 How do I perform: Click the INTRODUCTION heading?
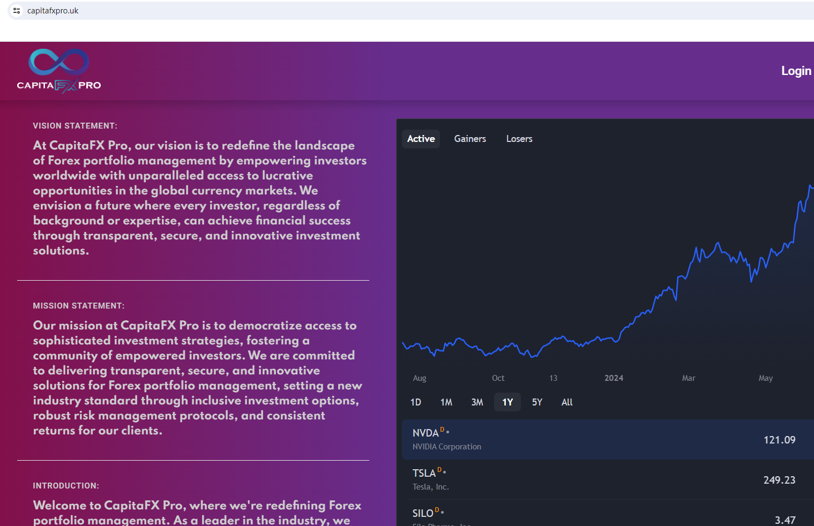pos(66,486)
